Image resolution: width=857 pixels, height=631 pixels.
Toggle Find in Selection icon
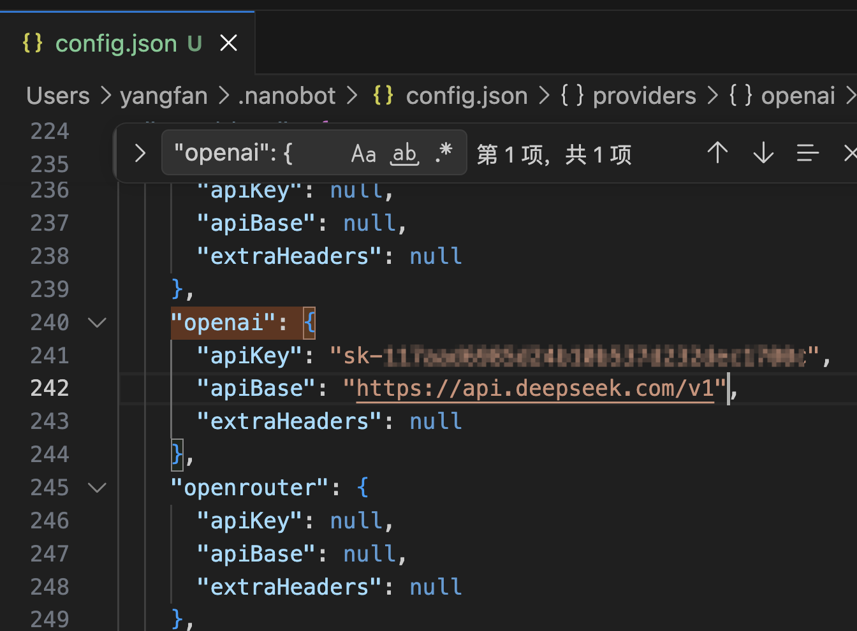[808, 153]
